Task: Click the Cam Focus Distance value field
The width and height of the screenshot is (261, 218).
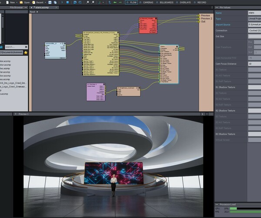Action: coord(254,64)
